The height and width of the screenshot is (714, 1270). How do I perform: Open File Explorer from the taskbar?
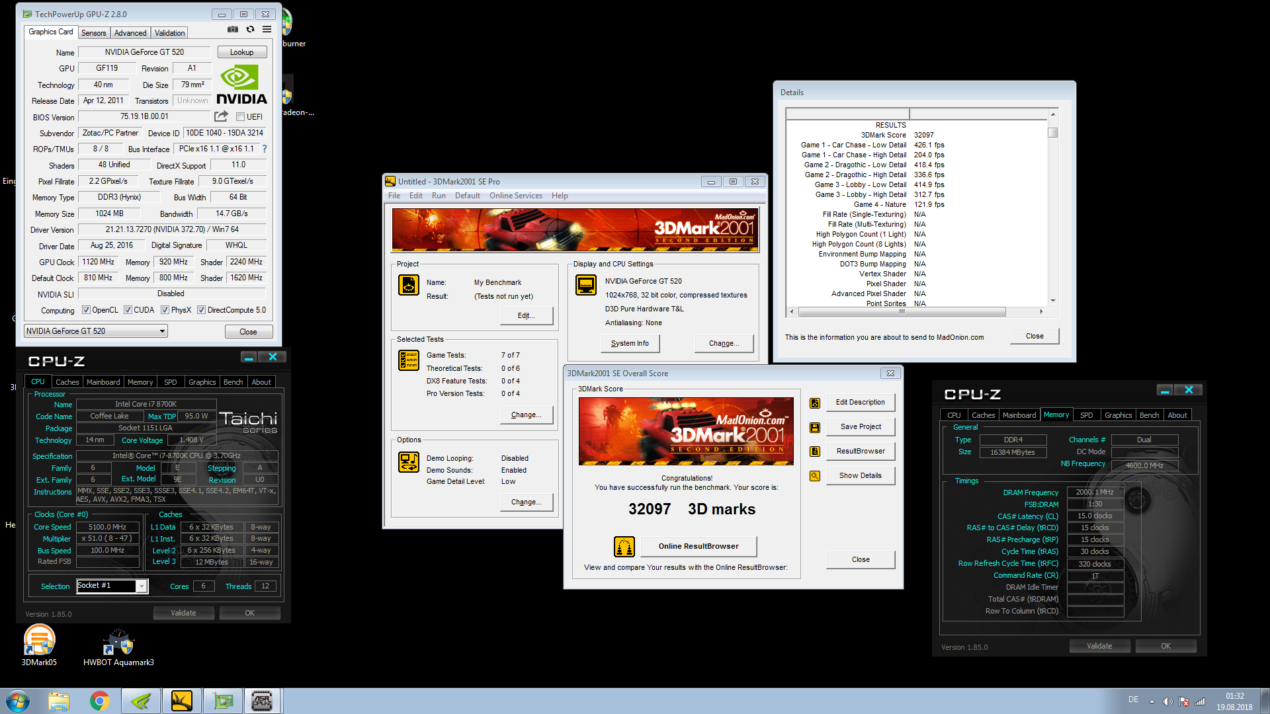coord(59,701)
